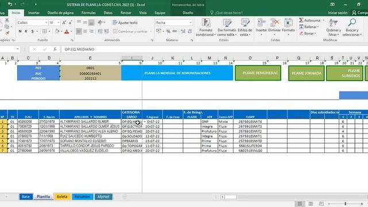Open Formato condicional menu
The image size is (368, 207).
tap(206, 28)
